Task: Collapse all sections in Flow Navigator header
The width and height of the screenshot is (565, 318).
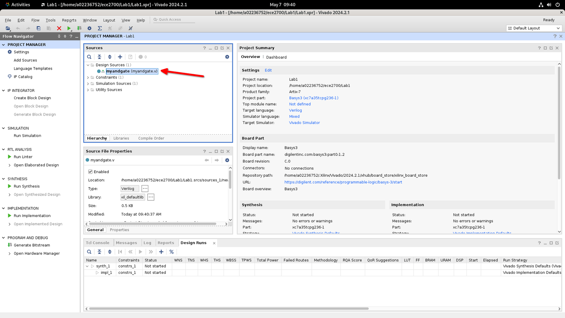Action: point(59,36)
